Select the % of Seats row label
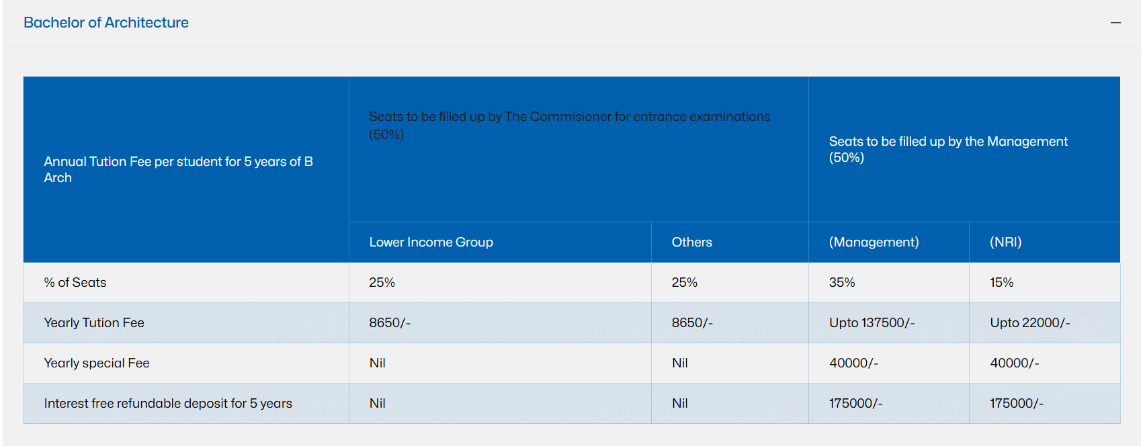The image size is (1143, 446). click(x=75, y=282)
